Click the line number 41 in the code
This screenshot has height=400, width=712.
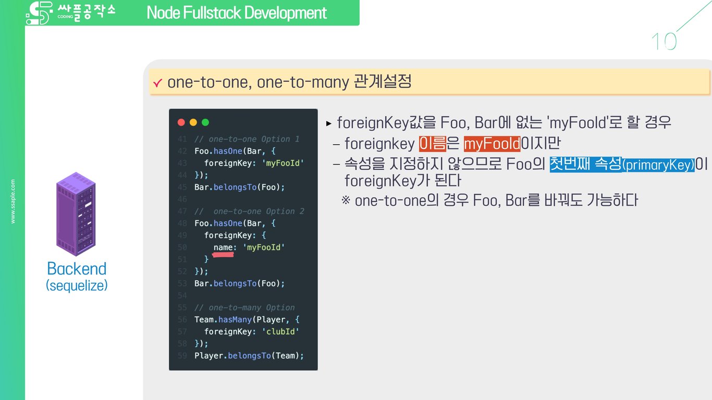tap(182, 139)
